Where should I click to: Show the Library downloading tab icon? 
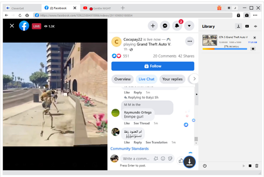click(238, 26)
